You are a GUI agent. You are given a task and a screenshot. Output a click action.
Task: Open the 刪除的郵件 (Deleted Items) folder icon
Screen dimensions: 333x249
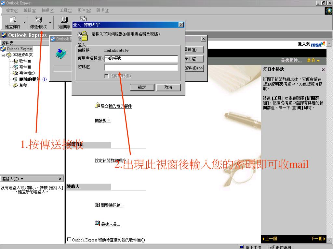[15, 79]
